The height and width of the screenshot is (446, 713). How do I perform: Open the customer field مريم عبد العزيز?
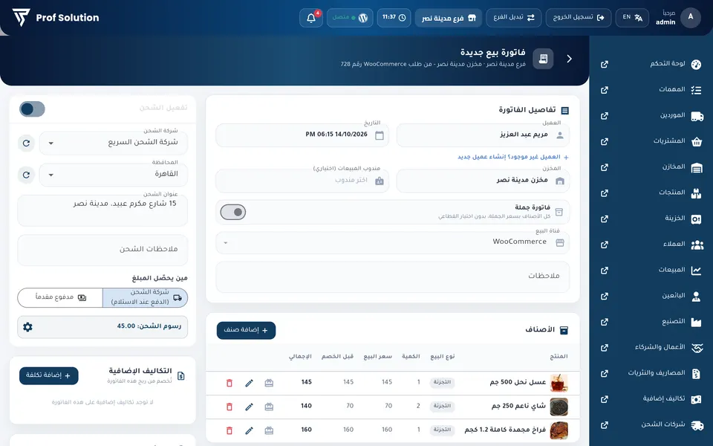pyautogui.click(x=483, y=135)
